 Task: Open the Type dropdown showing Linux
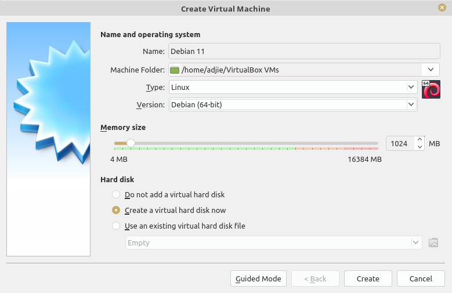[x=293, y=87]
